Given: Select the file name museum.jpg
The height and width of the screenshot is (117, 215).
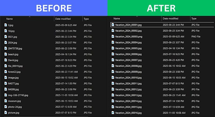Looking at the screenshot, I should coord(15,101).
